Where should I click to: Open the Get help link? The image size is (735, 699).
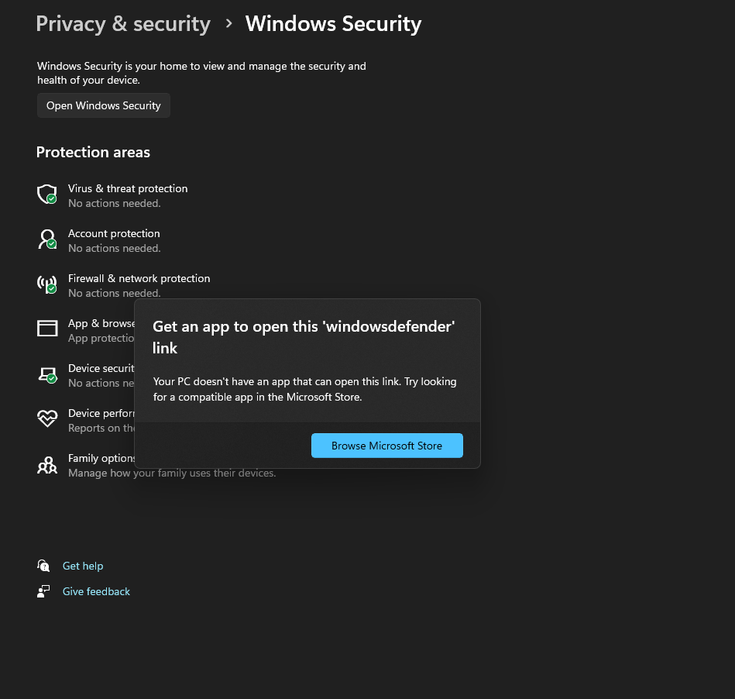pyautogui.click(x=83, y=566)
